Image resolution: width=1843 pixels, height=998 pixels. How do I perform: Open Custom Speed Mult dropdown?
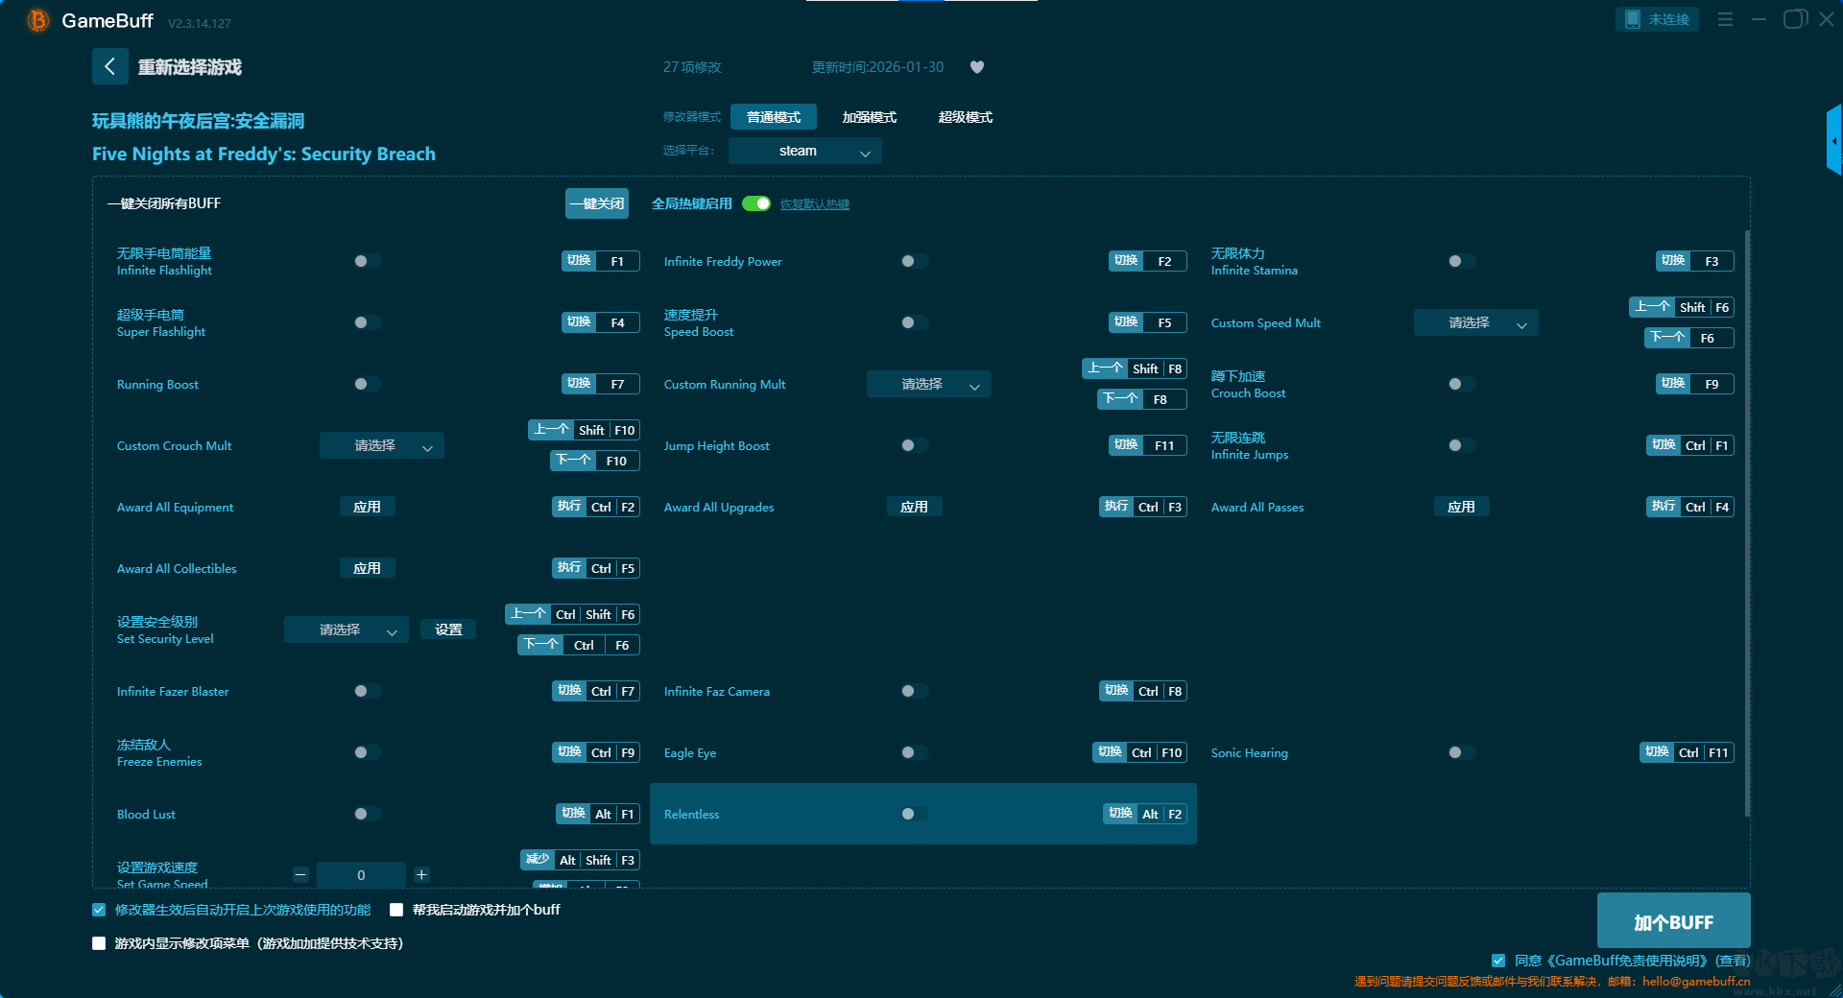(x=1476, y=322)
